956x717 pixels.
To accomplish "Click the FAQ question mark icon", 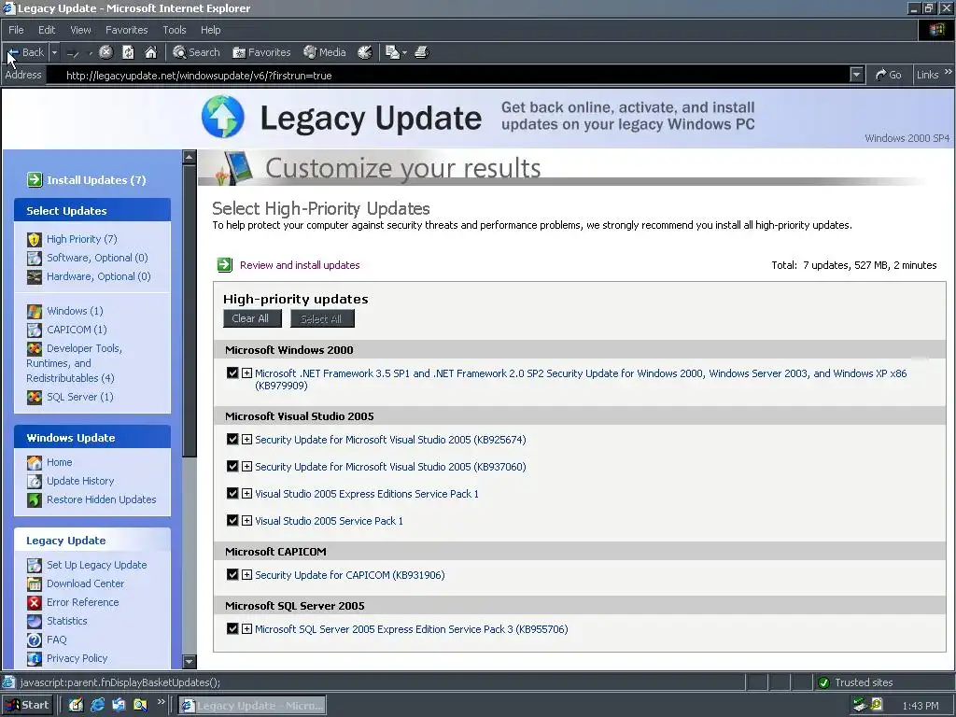I will (x=35, y=640).
